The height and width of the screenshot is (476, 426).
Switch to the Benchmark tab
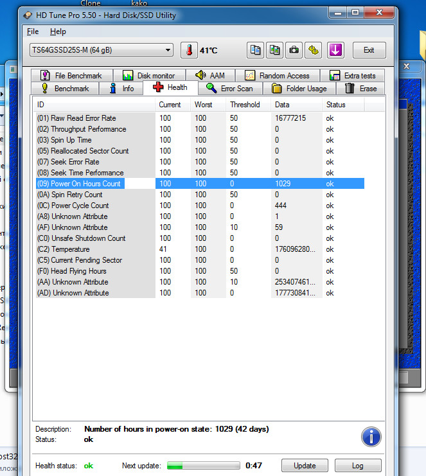pos(65,89)
